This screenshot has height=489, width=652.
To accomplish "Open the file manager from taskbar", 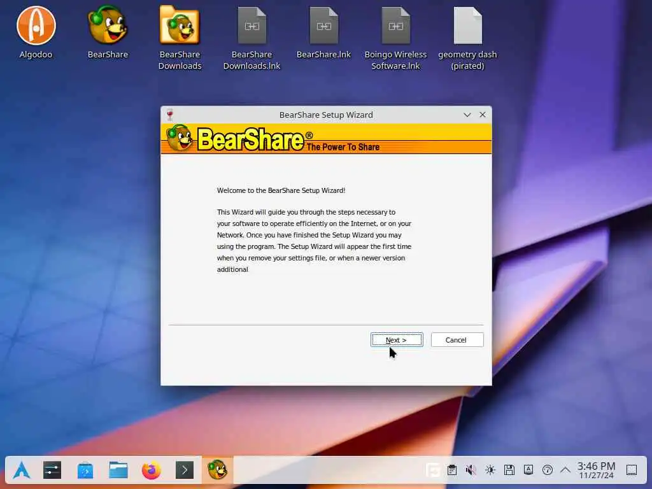I will 118,471.
